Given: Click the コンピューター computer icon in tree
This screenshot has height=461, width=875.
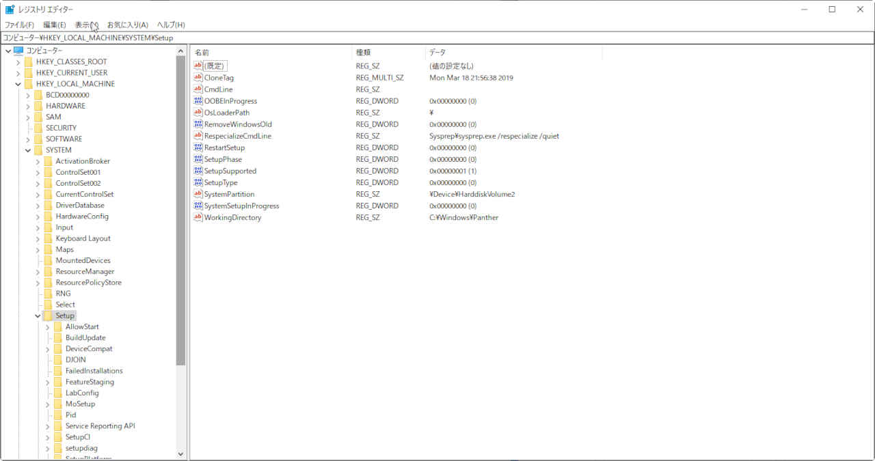Looking at the screenshot, I should coord(18,51).
